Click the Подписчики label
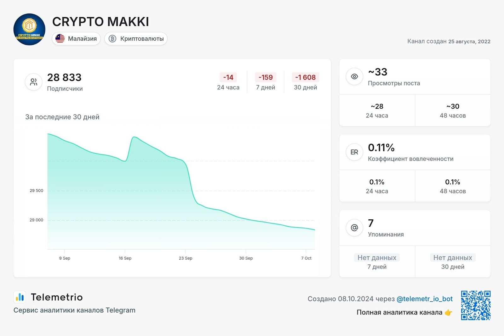The image size is (504, 336). (65, 89)
